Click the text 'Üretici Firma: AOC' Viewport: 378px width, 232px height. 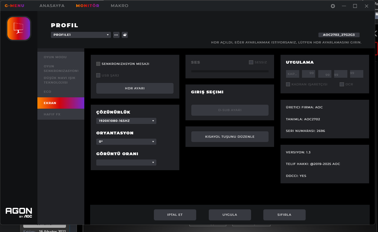304,107
